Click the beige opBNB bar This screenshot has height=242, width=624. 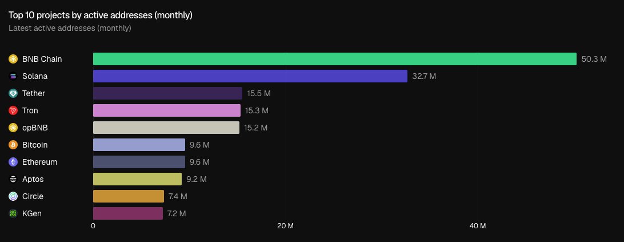coord(166,128)
